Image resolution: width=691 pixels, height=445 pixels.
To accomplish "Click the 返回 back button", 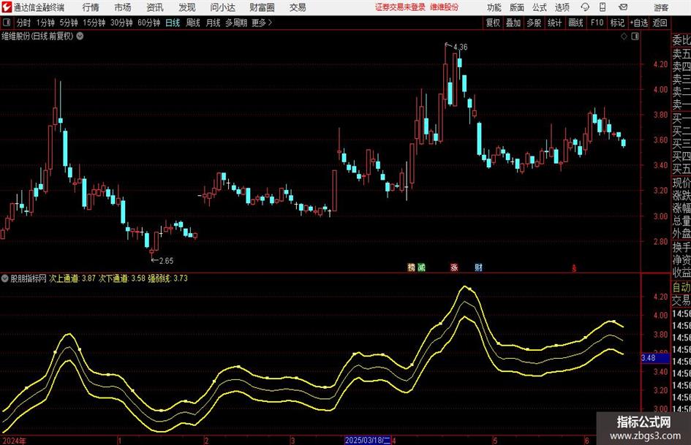I will pos(660,23).
